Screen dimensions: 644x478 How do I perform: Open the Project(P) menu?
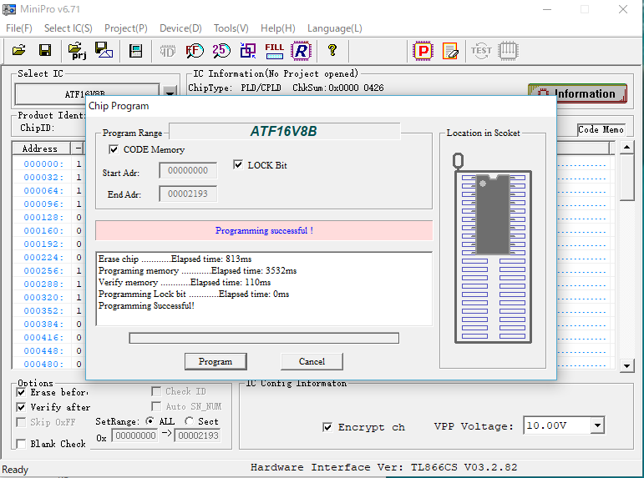125,28
